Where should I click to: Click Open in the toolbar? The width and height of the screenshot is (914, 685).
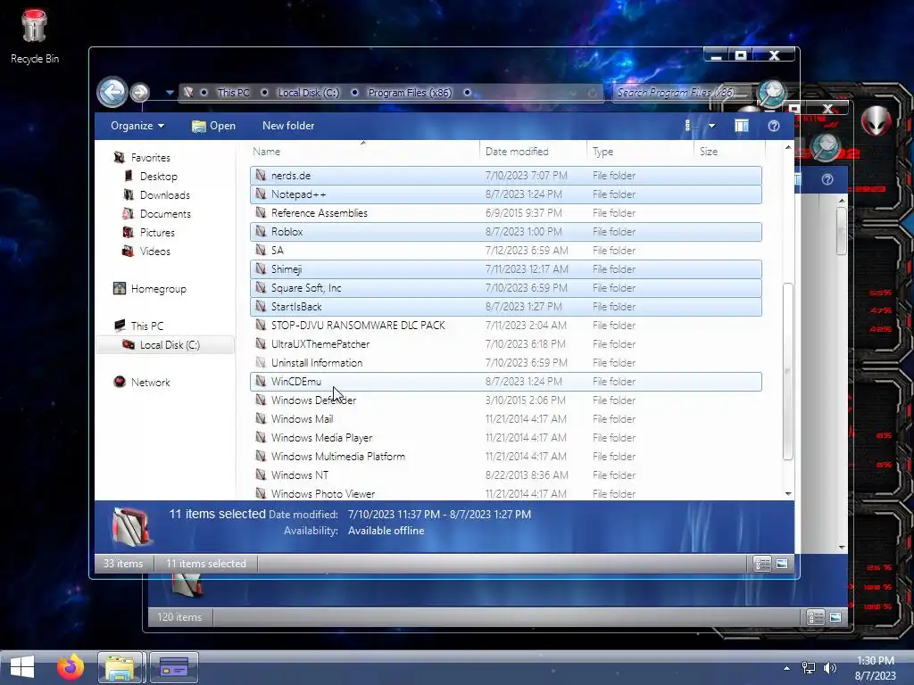(x=214, y=126)
